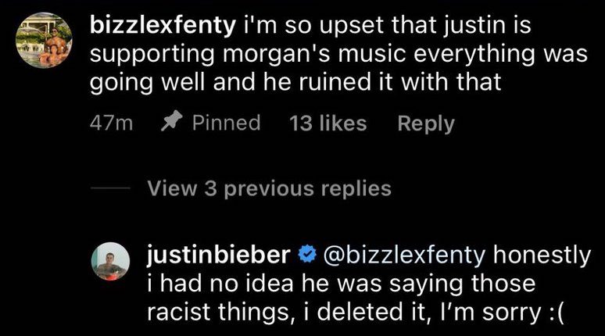The image size is (605, 336).
Task: View who liked via 13 likes
Action: coord(328,123)
